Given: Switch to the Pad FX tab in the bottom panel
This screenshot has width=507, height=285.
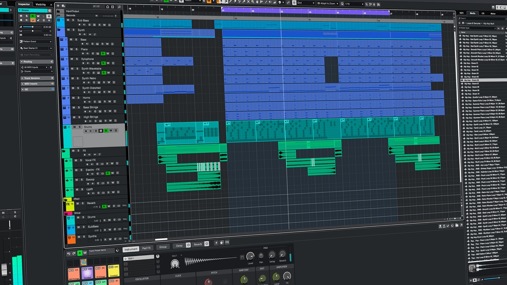Looking at the screenshot, I should point(146,248).
